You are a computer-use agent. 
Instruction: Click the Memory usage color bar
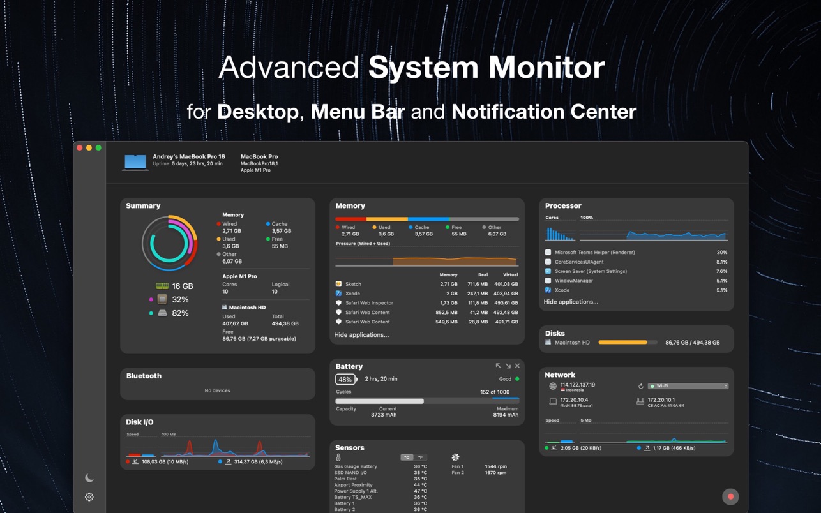pyautogui.click(x=427, y=219)
